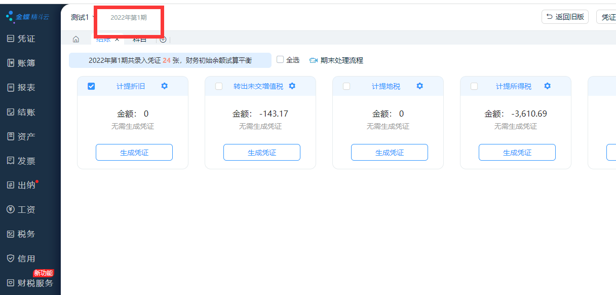The width and height of the screenshot is (616, 295).
Task: Click the 返回旧版 button
Action: pos(565,16)
